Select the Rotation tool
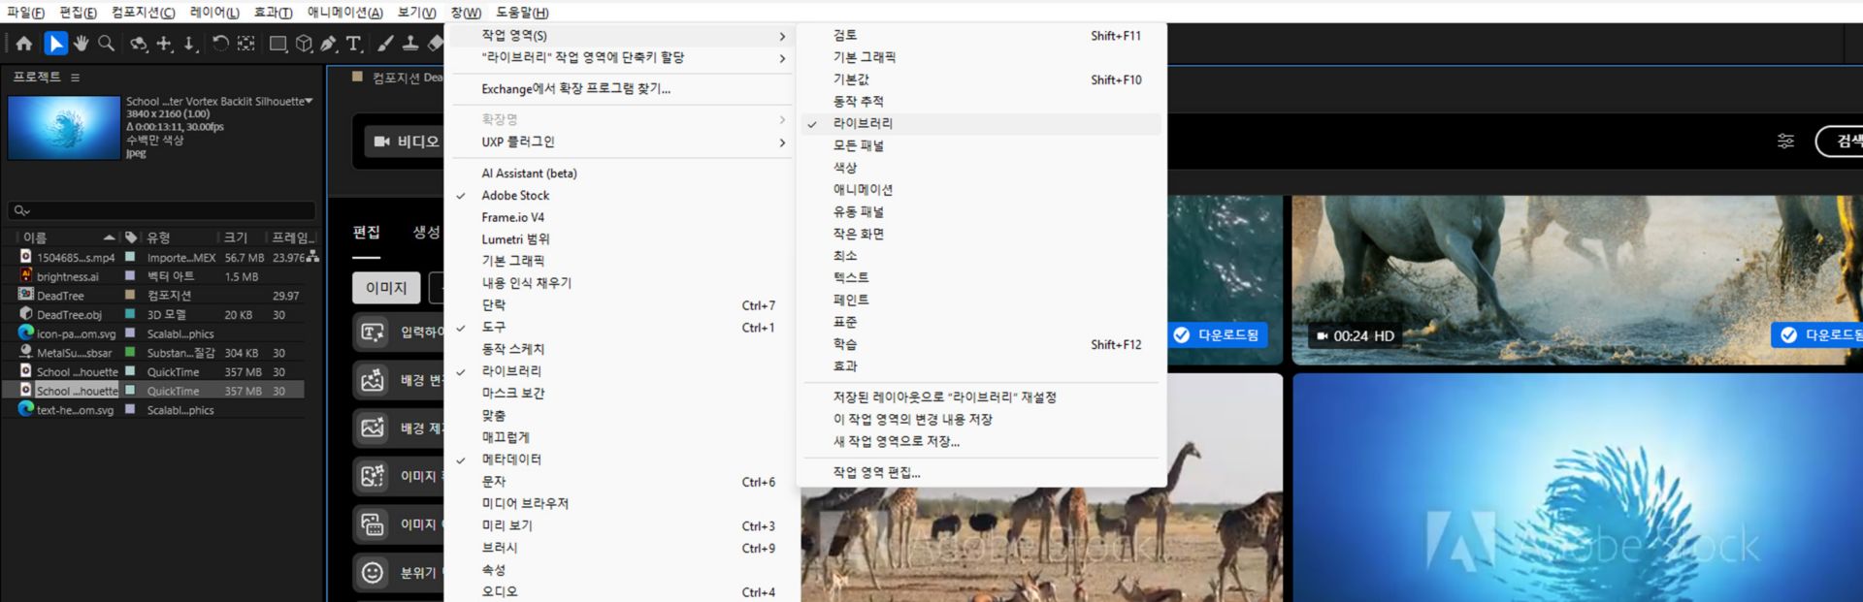 220,44
